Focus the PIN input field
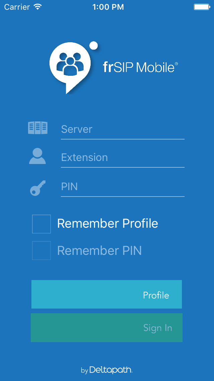 coord(123,187)
